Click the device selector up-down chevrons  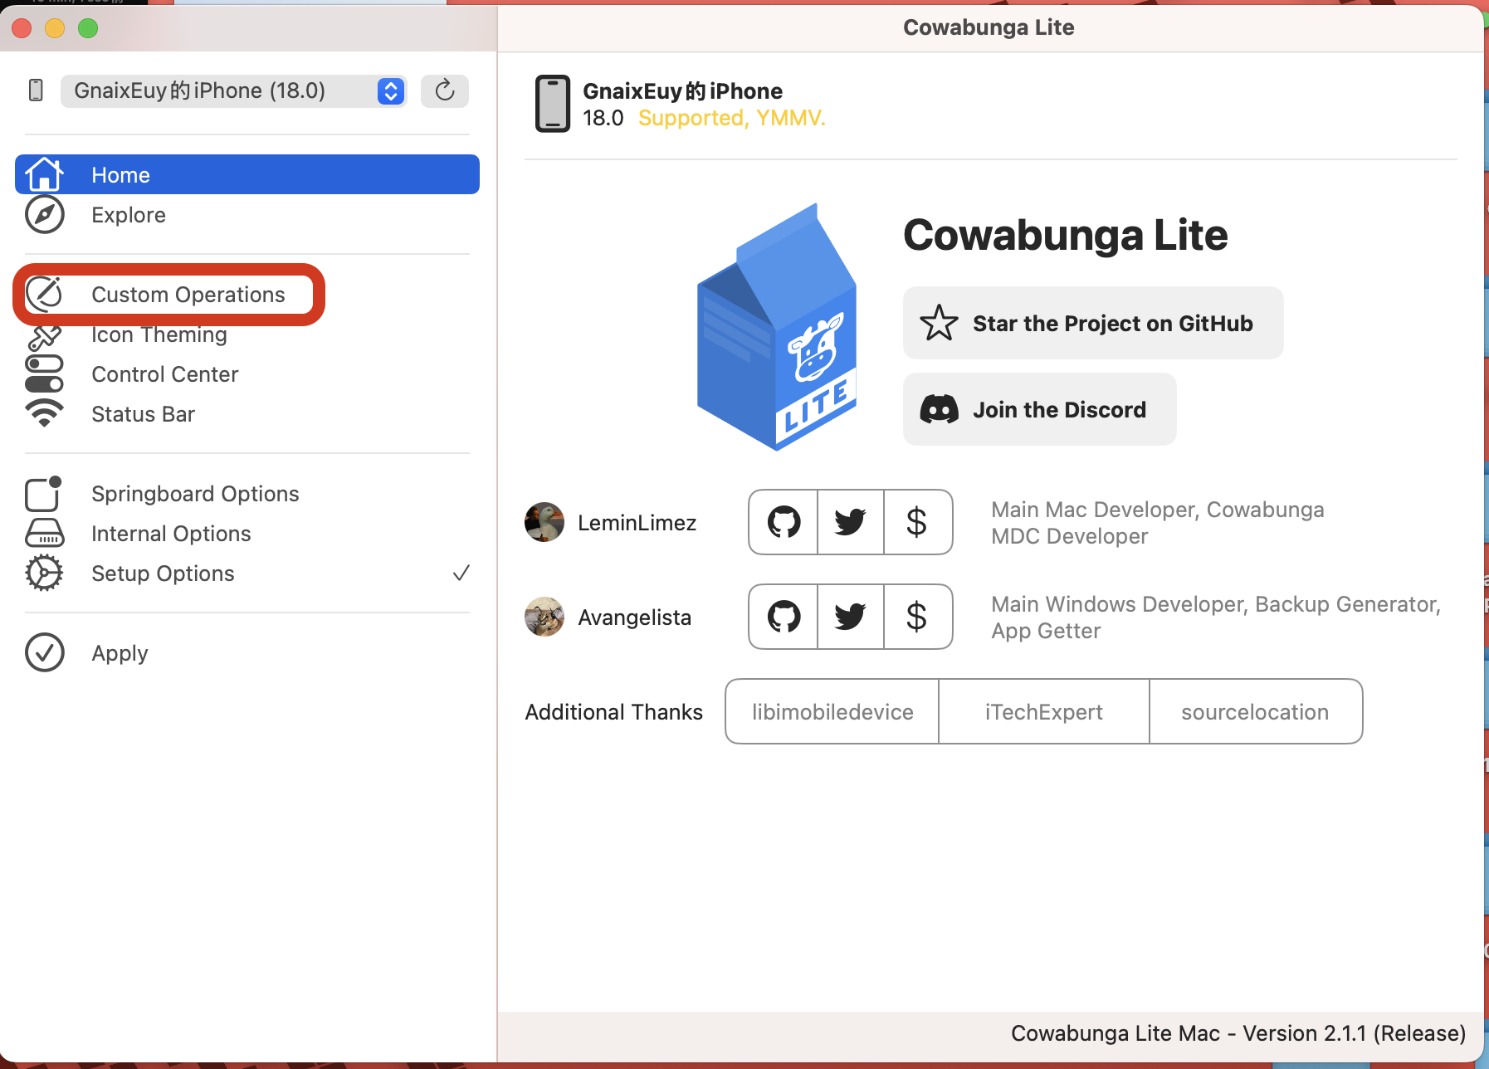click(389, 91)
